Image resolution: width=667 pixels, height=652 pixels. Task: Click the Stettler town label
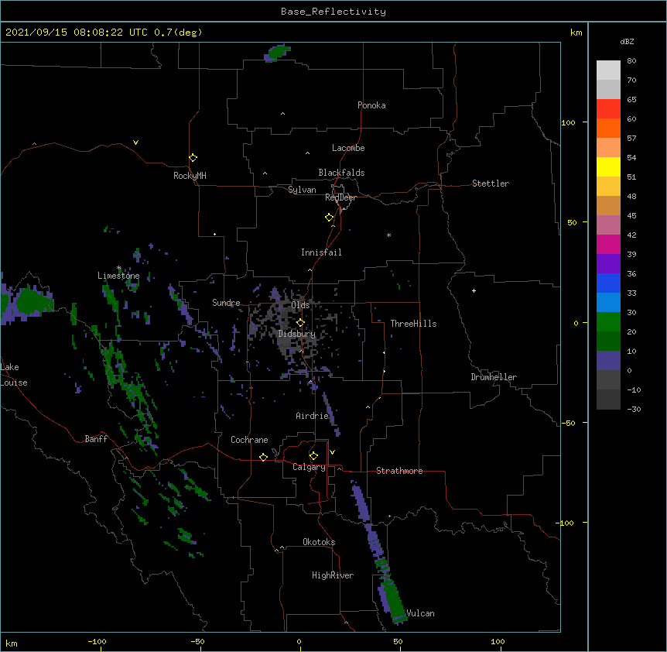coord(490,184)
